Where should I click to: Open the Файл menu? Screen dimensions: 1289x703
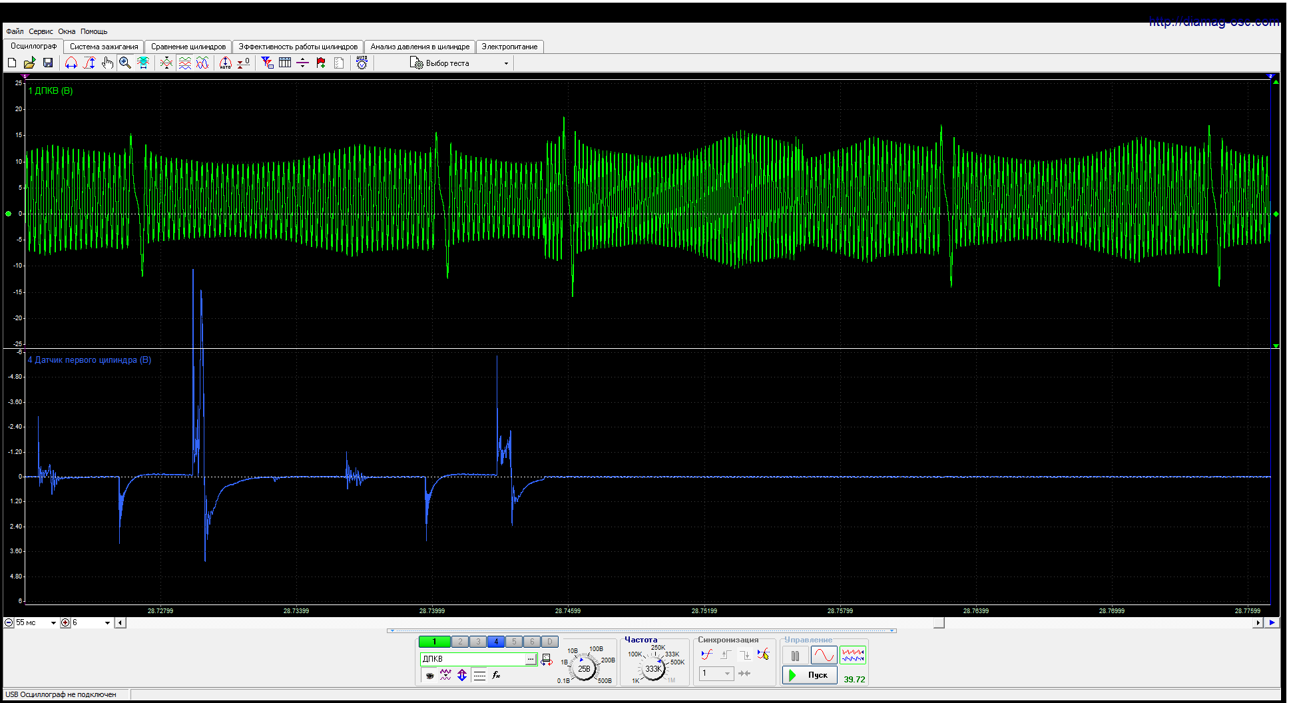pyautogui.click(x=15, y=31)
